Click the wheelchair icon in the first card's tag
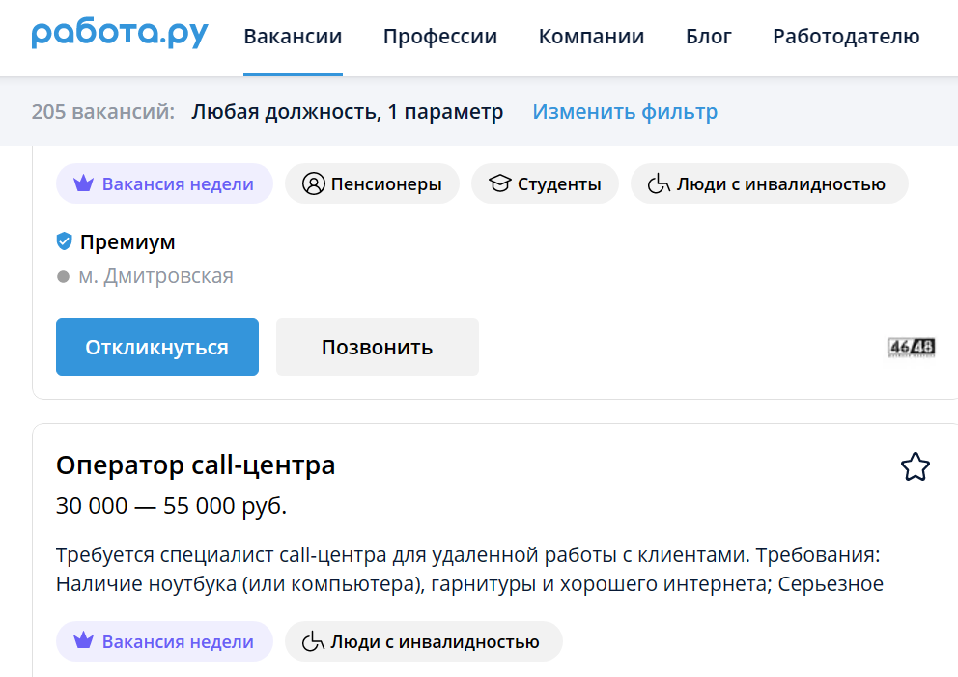The width and height of the screenshot is (958, 677). pyautogui.click(x=659, y=183)
